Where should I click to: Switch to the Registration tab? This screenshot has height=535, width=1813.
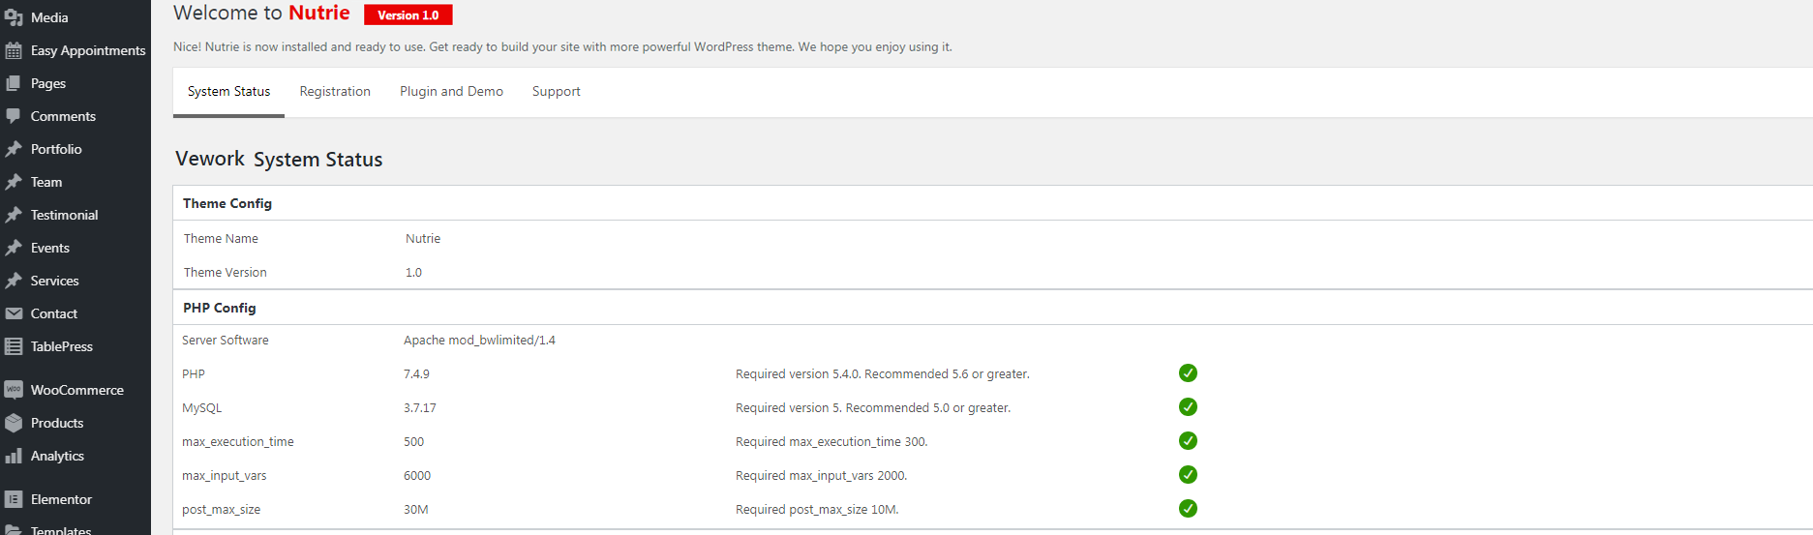(335, 92)
